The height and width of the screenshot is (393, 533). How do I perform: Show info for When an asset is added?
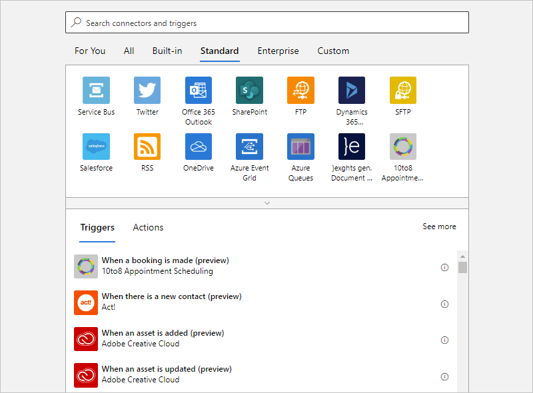click(444, 340)
